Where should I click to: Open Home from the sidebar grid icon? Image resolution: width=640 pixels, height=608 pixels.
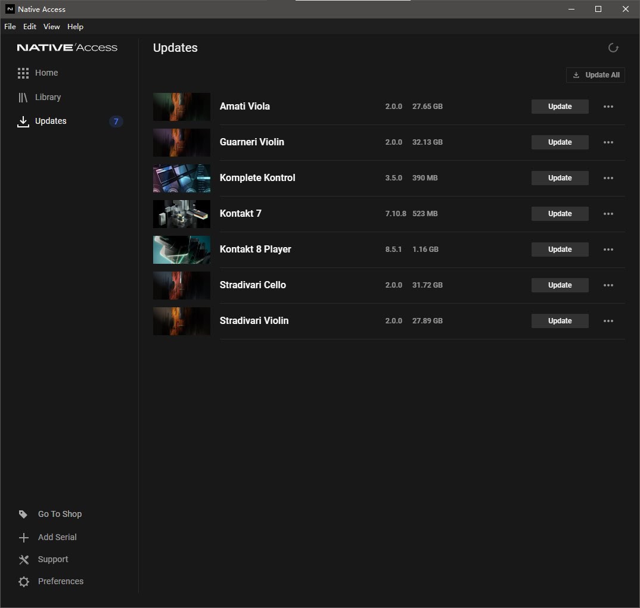point(23,73)
